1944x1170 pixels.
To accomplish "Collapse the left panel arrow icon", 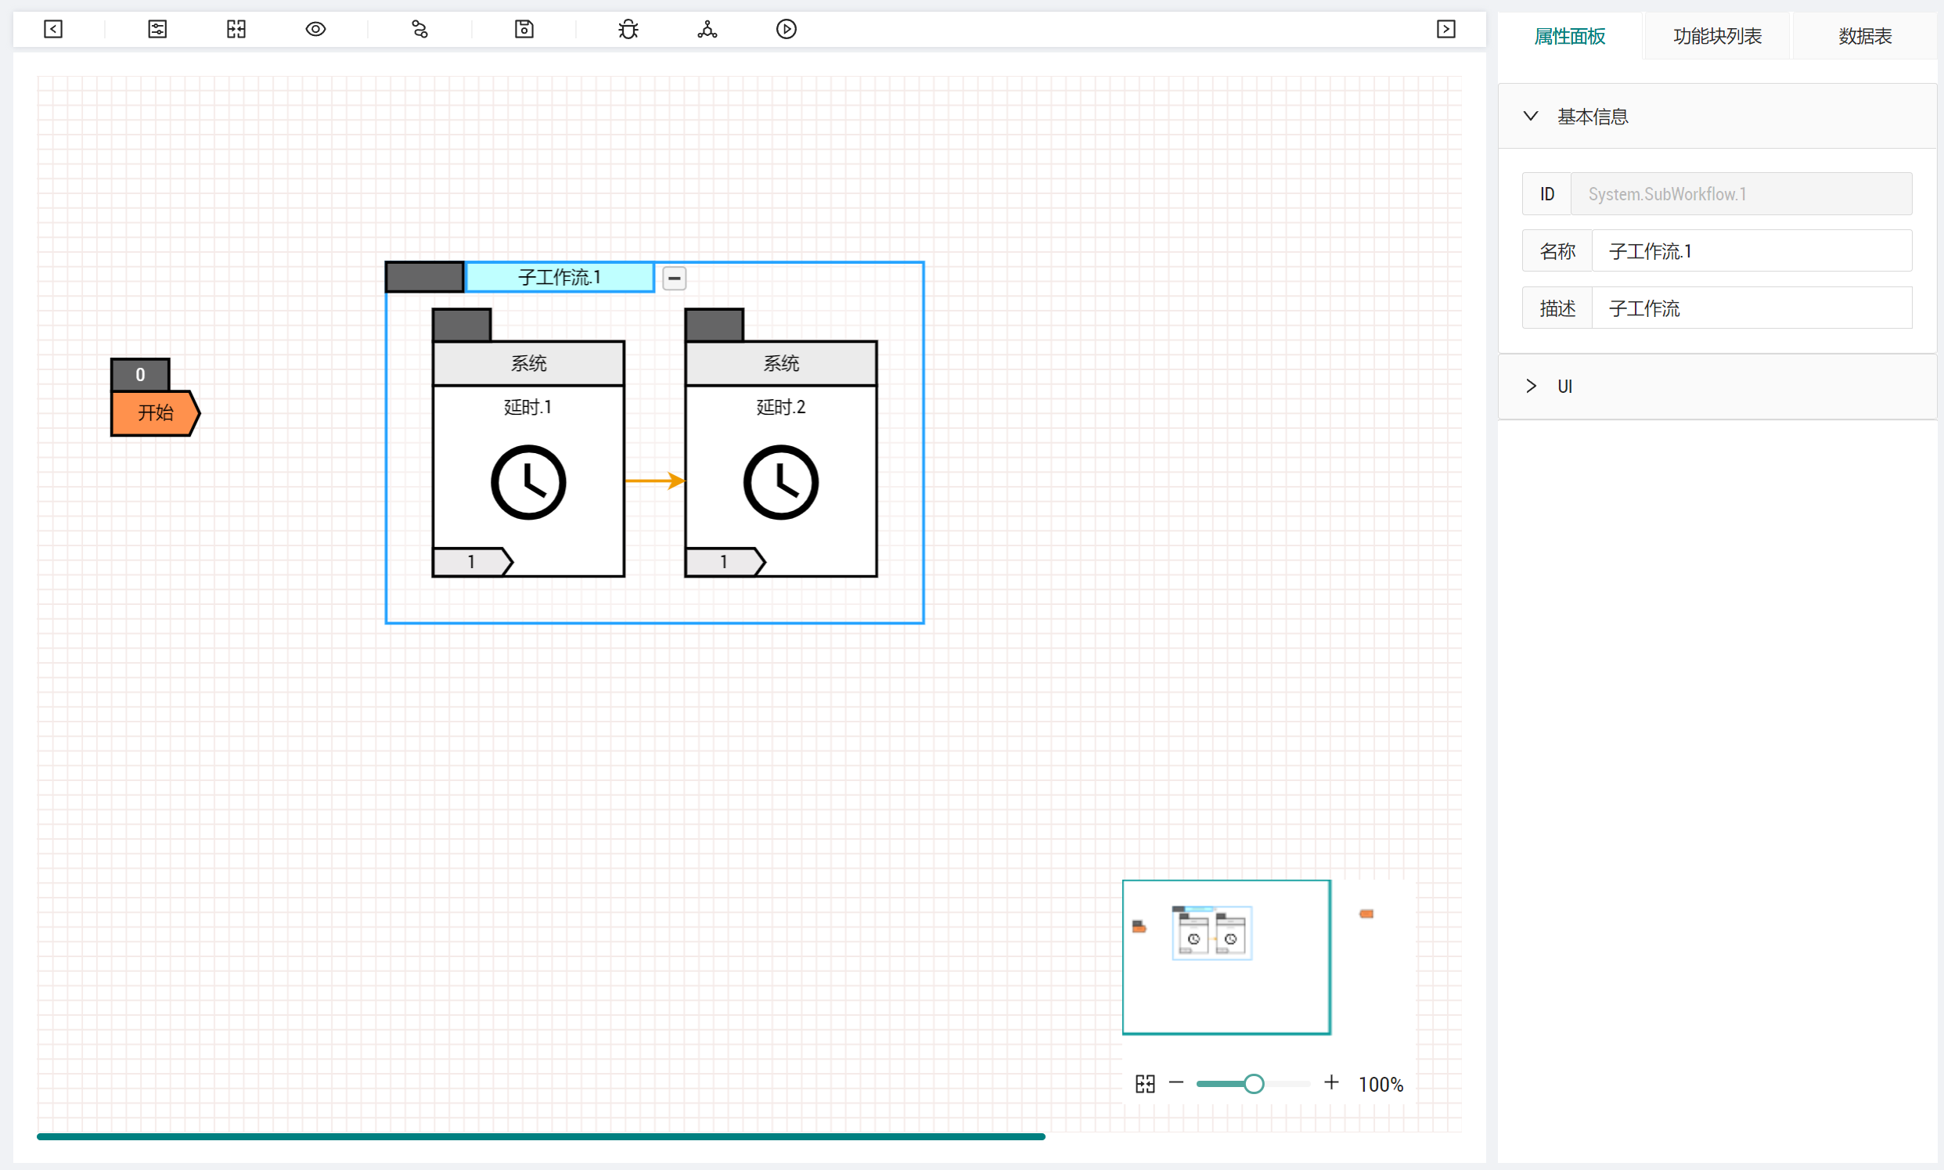I will click(x=52, y=29).
